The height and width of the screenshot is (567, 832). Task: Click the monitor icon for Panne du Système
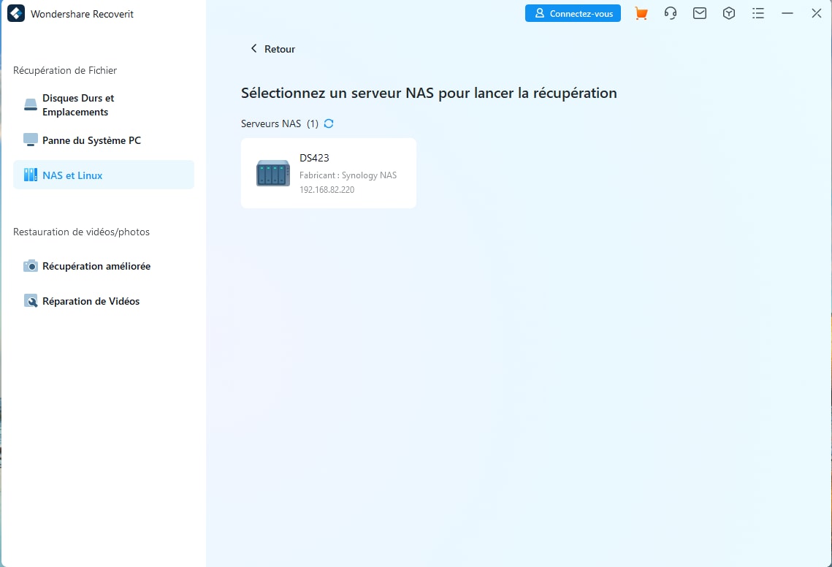pos(30,140)
